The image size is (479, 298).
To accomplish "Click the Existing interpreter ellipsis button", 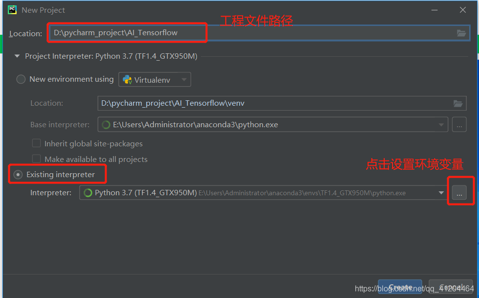I will point(459,193).
